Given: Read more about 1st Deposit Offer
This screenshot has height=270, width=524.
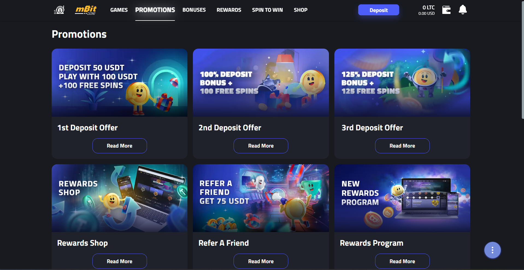Looking at the screenshot, I should [x=119, y=146].
